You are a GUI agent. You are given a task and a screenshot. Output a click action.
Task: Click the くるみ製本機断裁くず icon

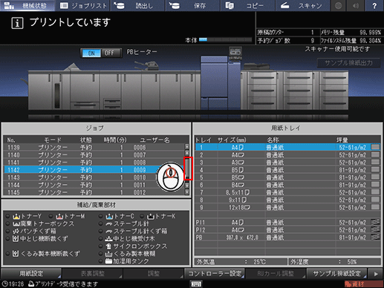[16, 254]
